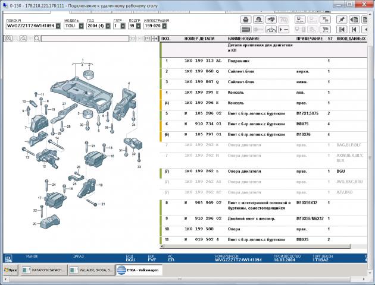The image size is (375, 285).
Task: Click the steering wheel toolbar icon
Action: tap(271, 29)
